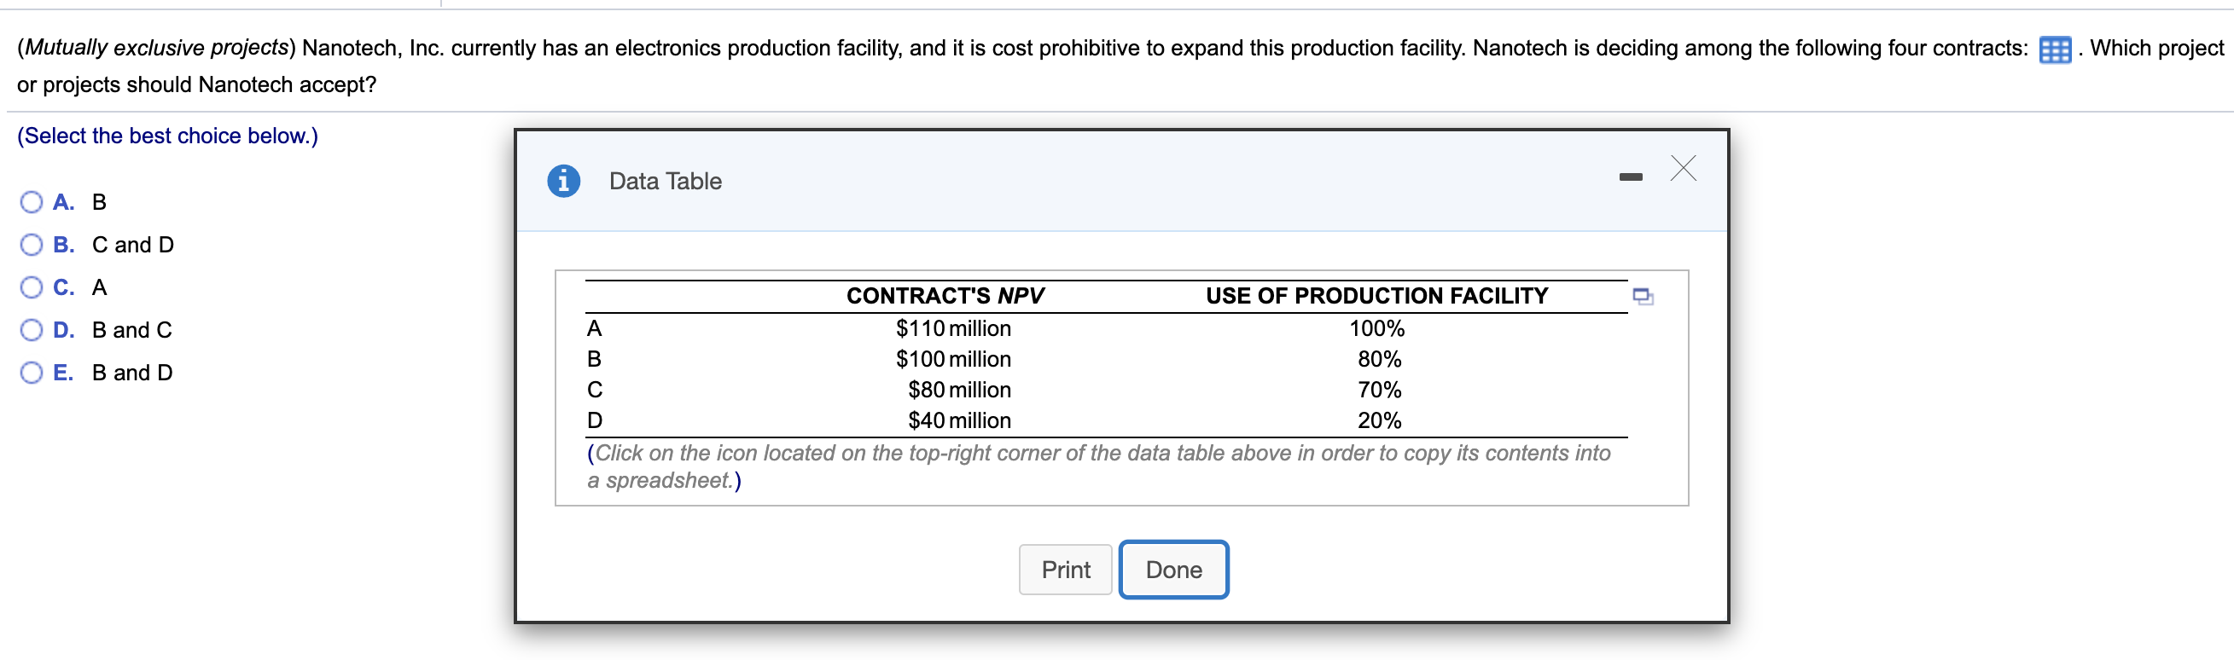Viewport: 2234px width, 660px height.
Task: Click the $80 million NPV cell
Action: coord(959,390)
